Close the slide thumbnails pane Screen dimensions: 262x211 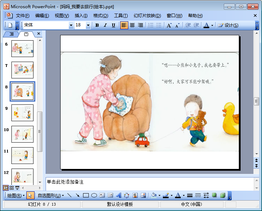(38, 34)
